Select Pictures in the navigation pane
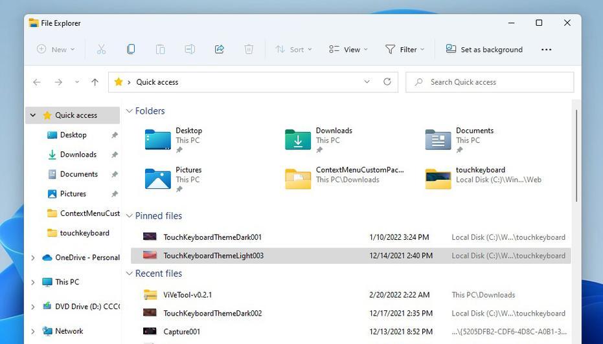 pyautogui.click(x=67, y=194)
